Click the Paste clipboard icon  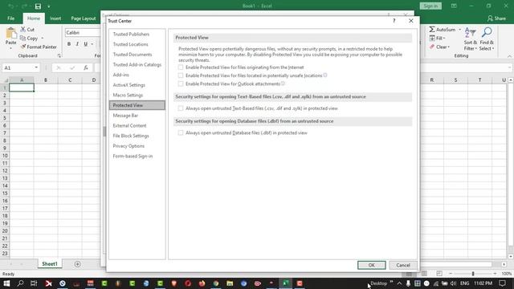10,33
